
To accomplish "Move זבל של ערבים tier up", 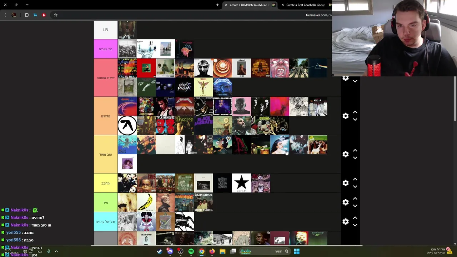I will click(355, 218).
